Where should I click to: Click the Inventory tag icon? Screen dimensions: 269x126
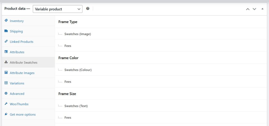point(6,21)
